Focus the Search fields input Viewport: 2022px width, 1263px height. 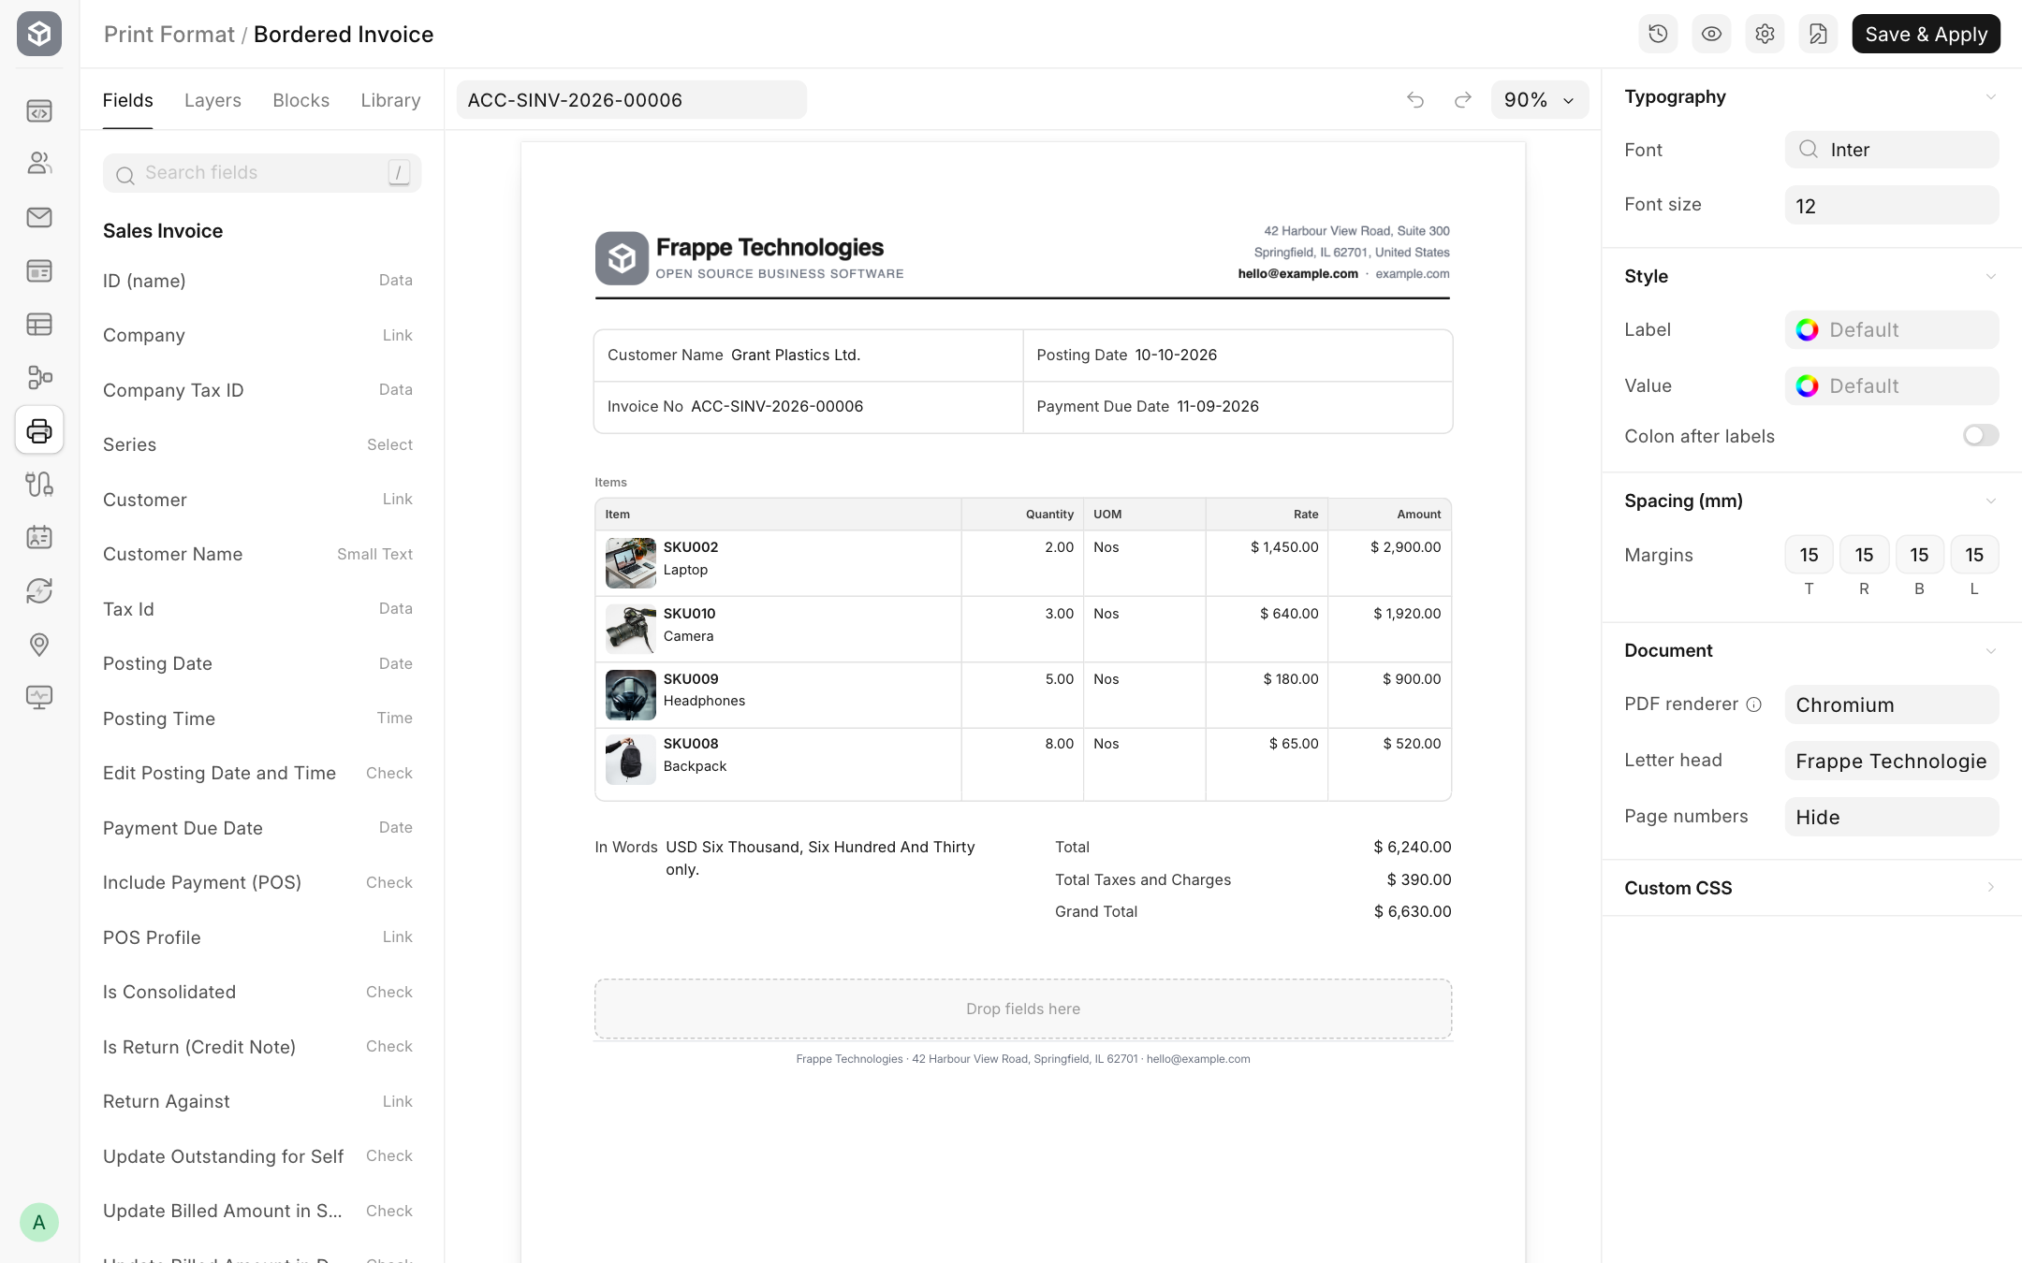click(262, 173)
